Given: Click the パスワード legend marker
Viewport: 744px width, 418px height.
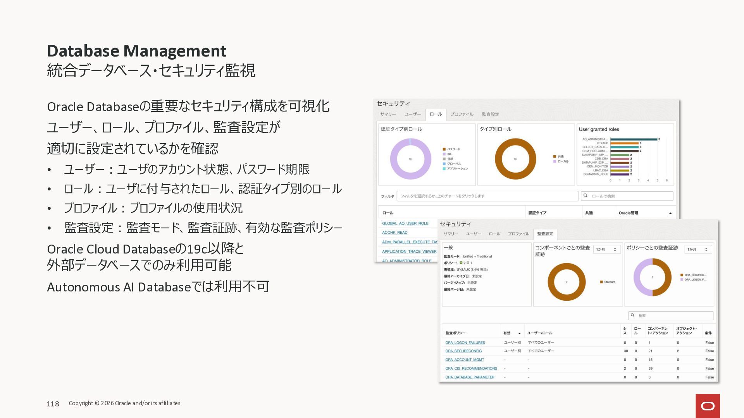Looking at the screenshot, I should (x=444, y=149).
